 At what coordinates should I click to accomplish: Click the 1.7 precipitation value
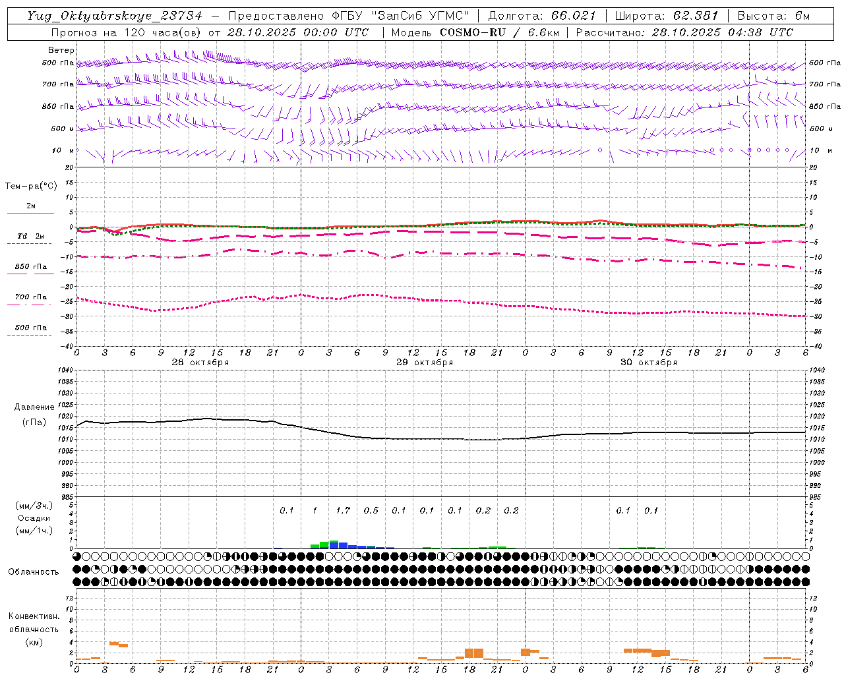tap(343, 510)
